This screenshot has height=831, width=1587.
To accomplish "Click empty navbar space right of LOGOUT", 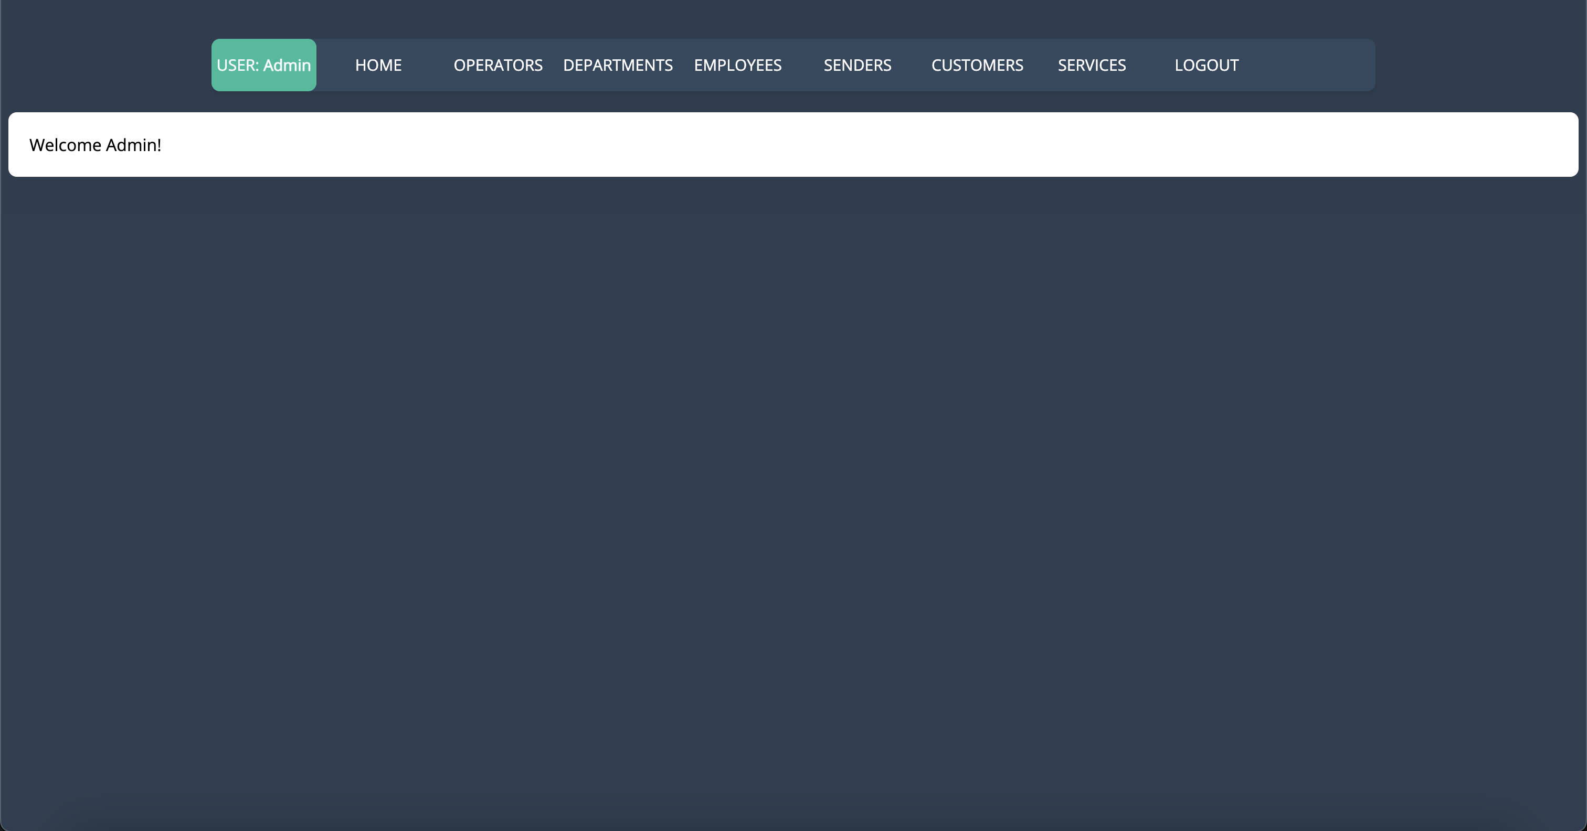I will (x=1312, y=65).
